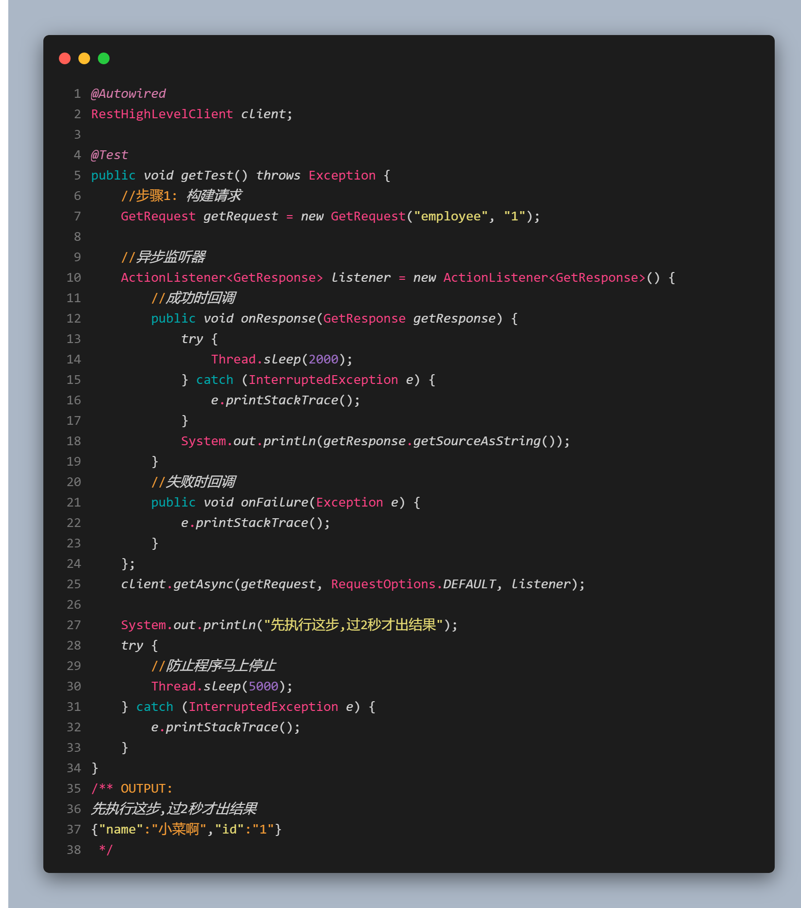The width and height of the screenshot is (801, 908).
Task: Click the value 2000 in Thread.sleep
Action: (x=323, y=359)
